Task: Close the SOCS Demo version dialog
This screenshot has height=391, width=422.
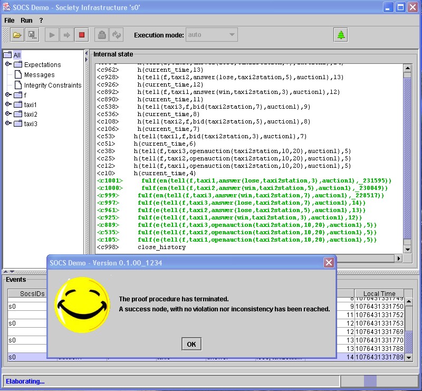Action: click(329, 262)
